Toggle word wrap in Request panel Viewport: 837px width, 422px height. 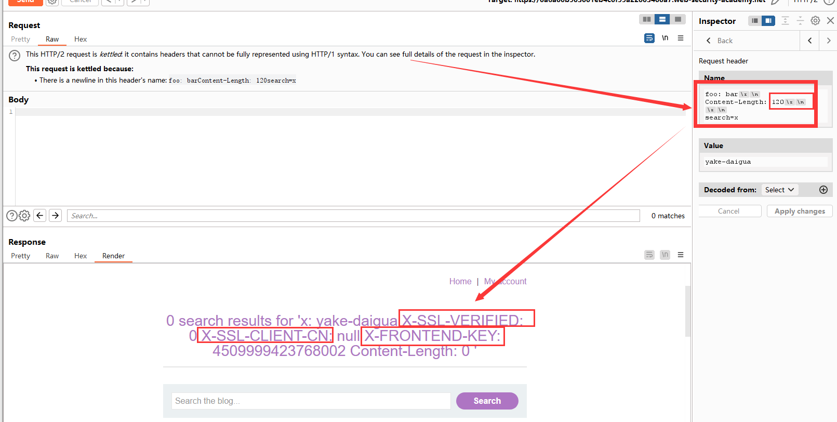click(x=649, y=38)
